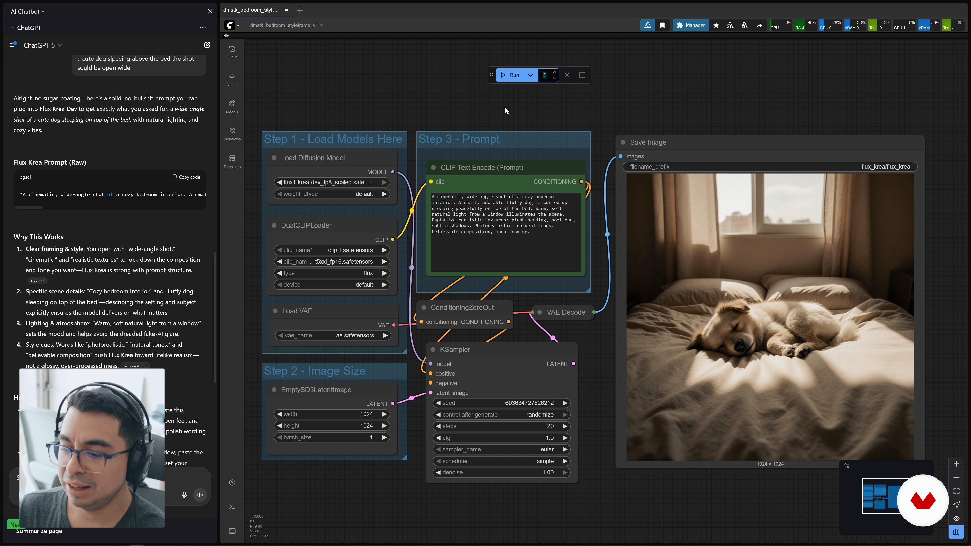Image resolution: width=971 pixels, height=546 pixels.
Task: Open the Workflows sidebar panel
Action: click(232, 134)
